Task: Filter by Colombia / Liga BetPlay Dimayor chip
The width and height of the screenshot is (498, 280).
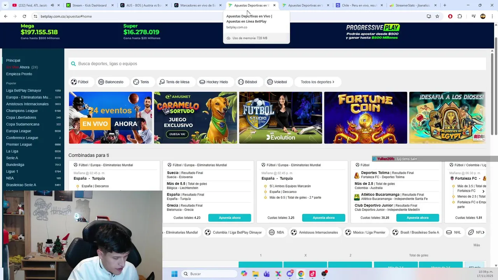Action: (233, 233)
